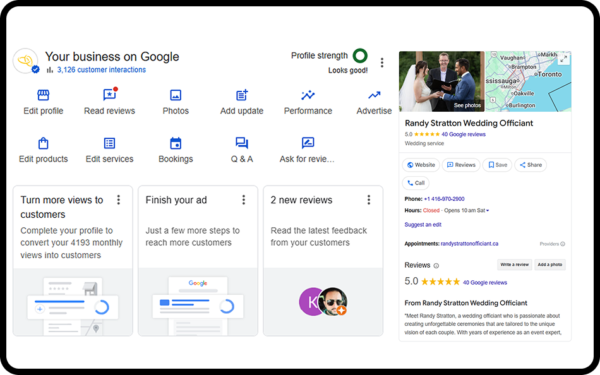Open options menu on Finish your ad card

pos(243,199)
